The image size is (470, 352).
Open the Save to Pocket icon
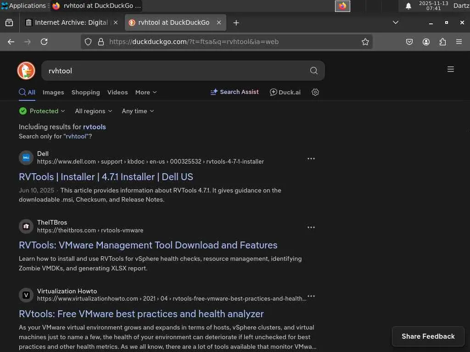pyautogui.click(x=409, y=42)
